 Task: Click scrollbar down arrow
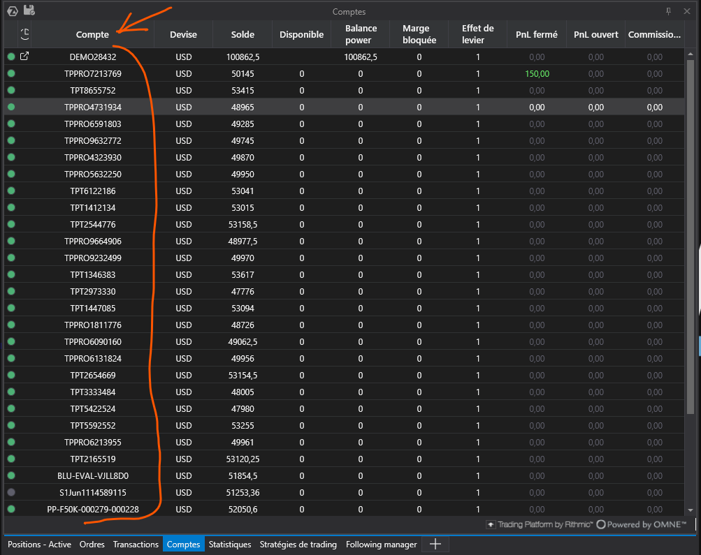691,510
